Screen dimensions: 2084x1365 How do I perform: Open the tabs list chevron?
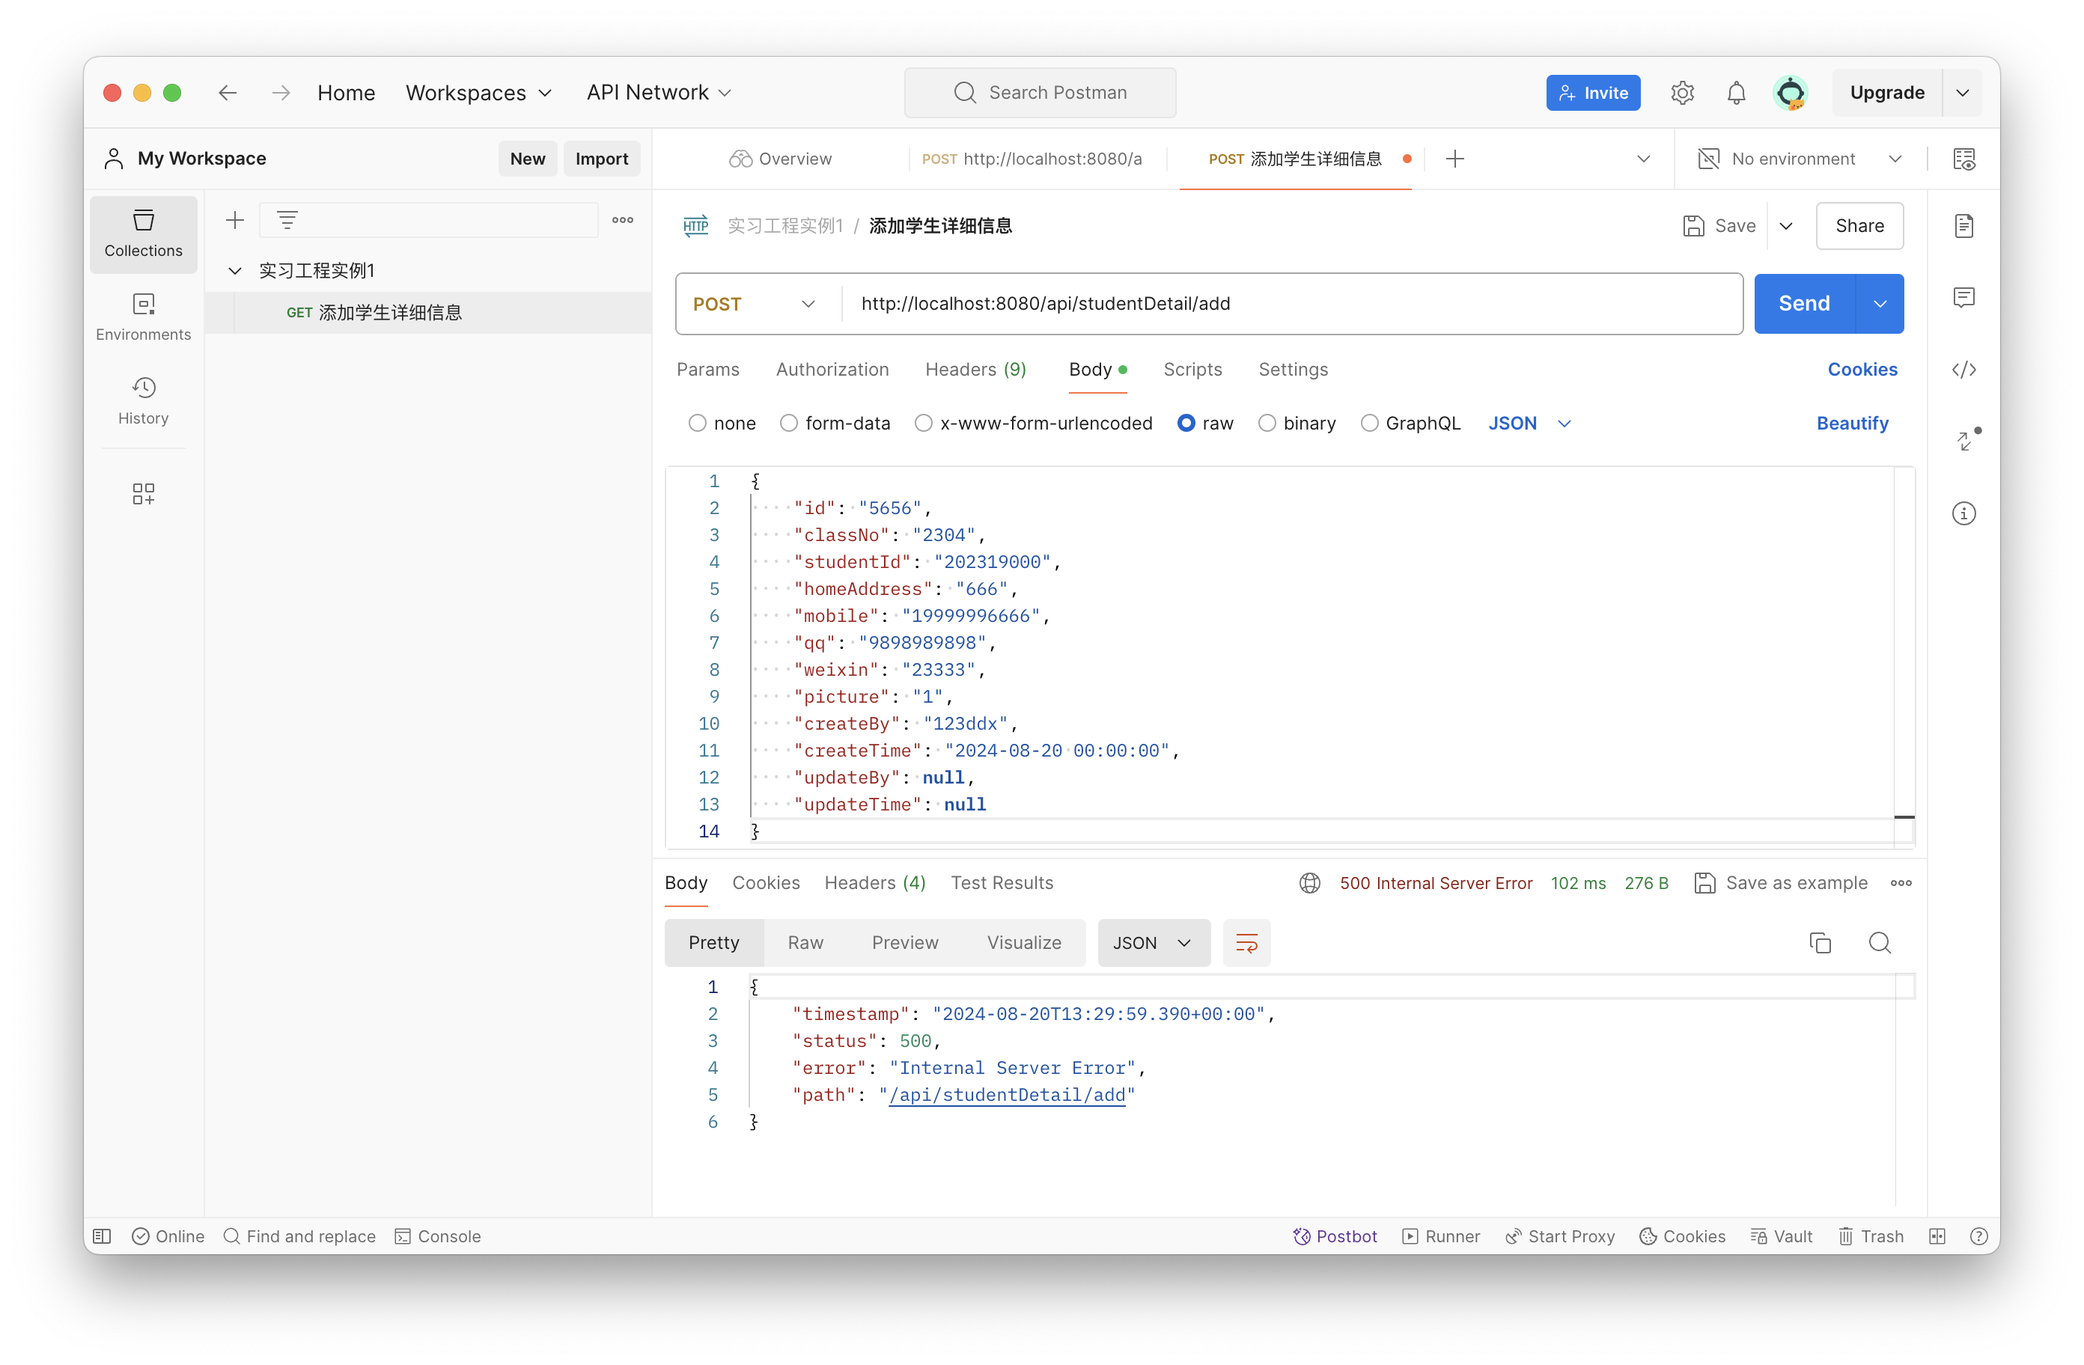tap(1642, 159)
